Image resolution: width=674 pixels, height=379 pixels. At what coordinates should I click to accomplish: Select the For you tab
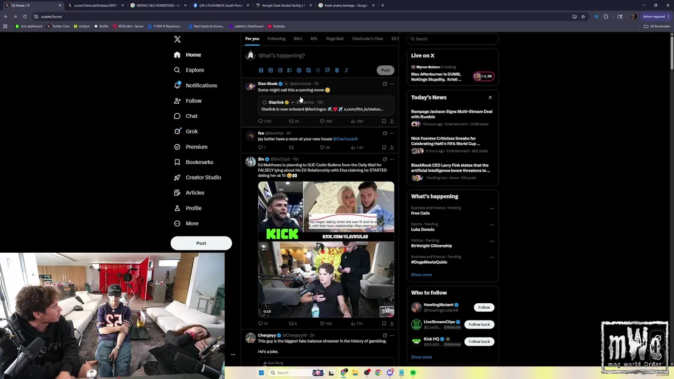pos(252,39)
